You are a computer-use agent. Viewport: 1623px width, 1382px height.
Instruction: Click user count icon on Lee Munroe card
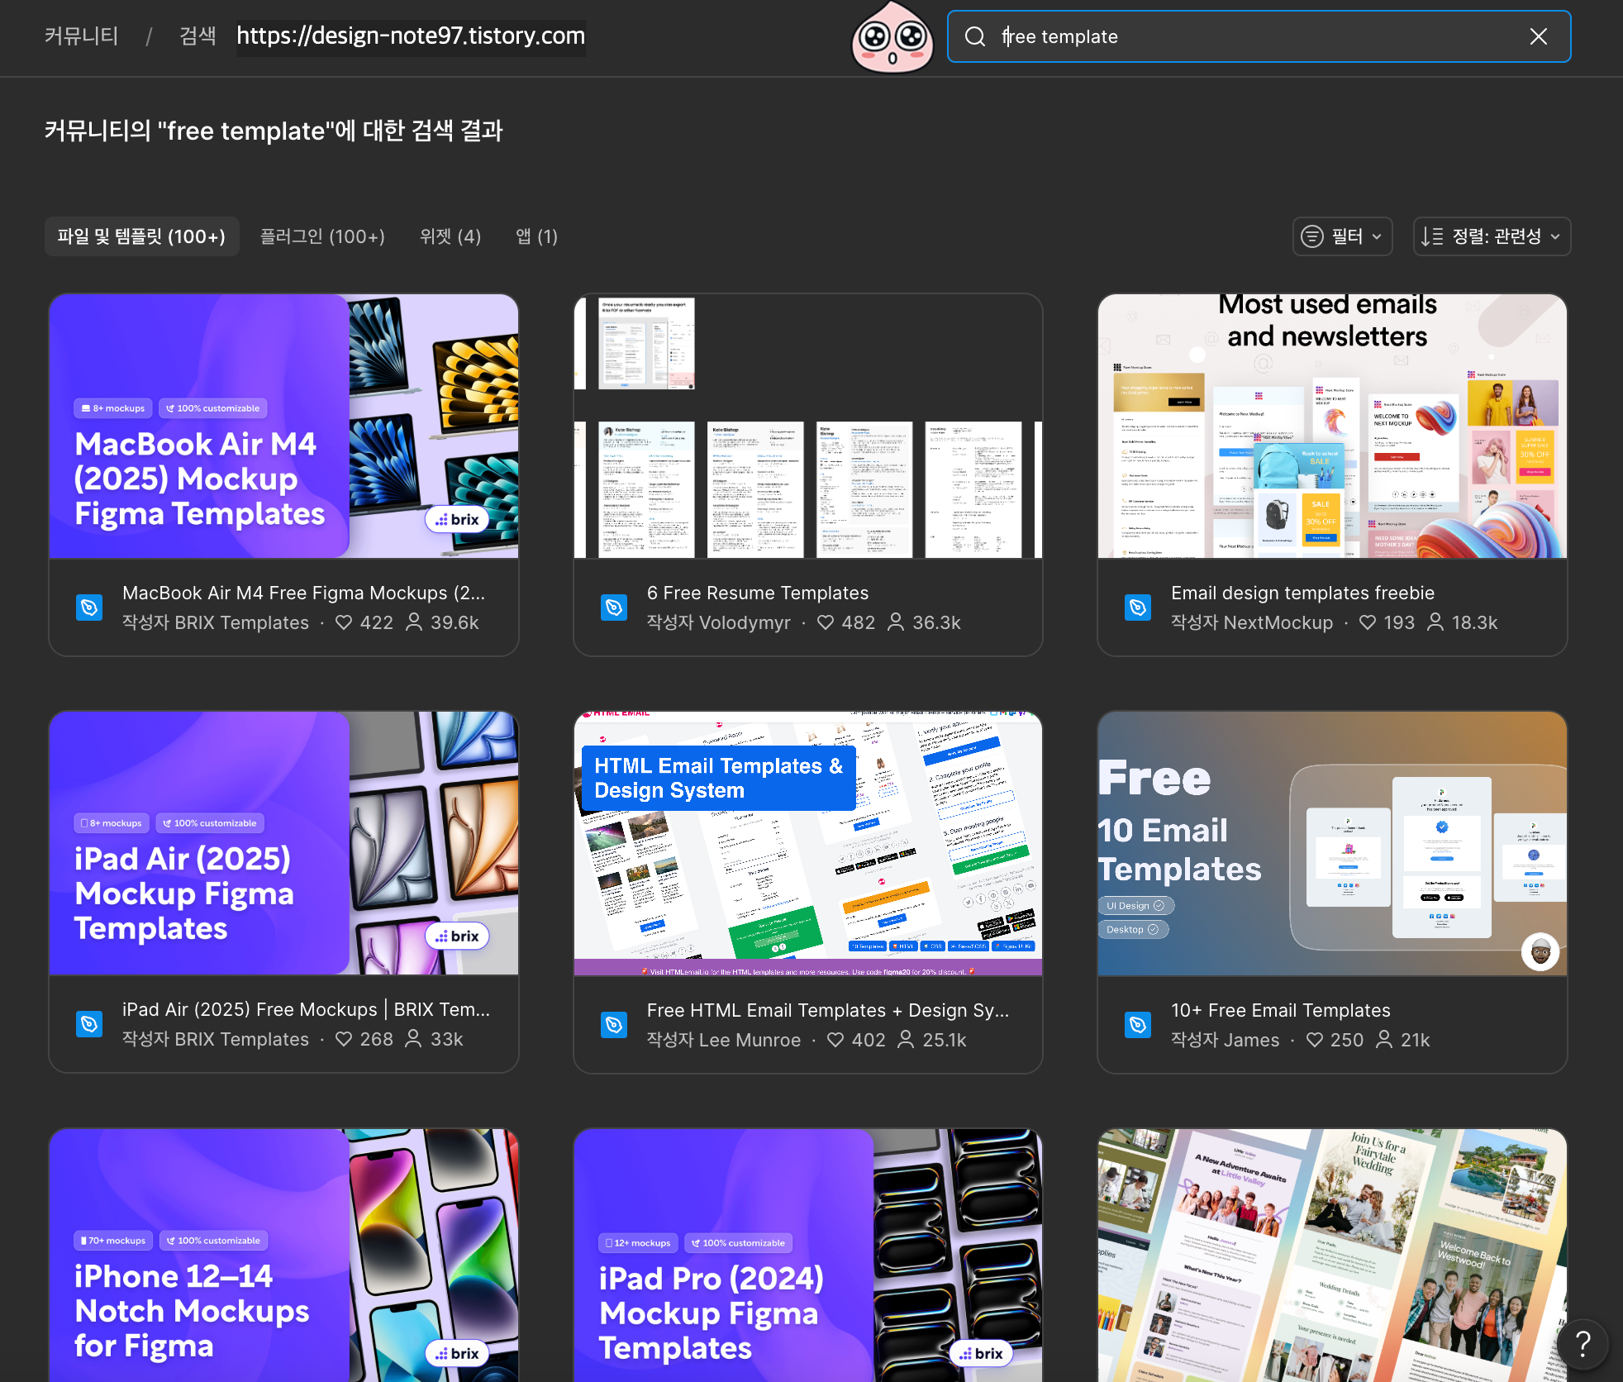[907, 1040]
